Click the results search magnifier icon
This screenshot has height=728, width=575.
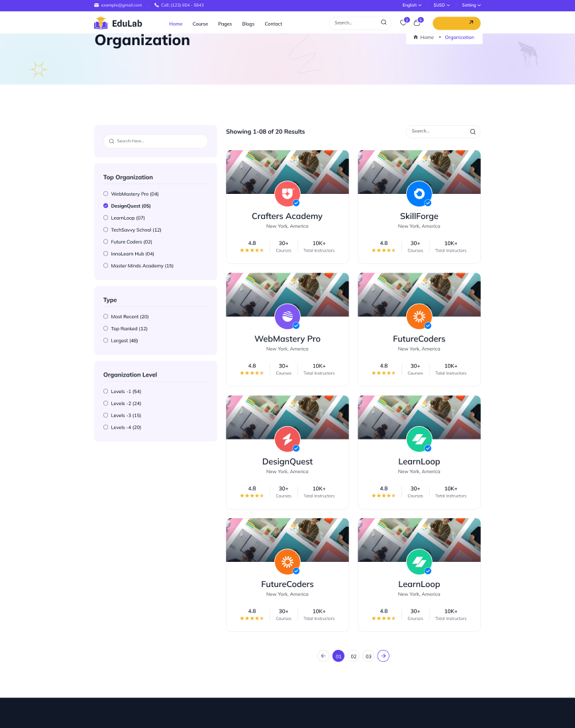coord(473,132)
